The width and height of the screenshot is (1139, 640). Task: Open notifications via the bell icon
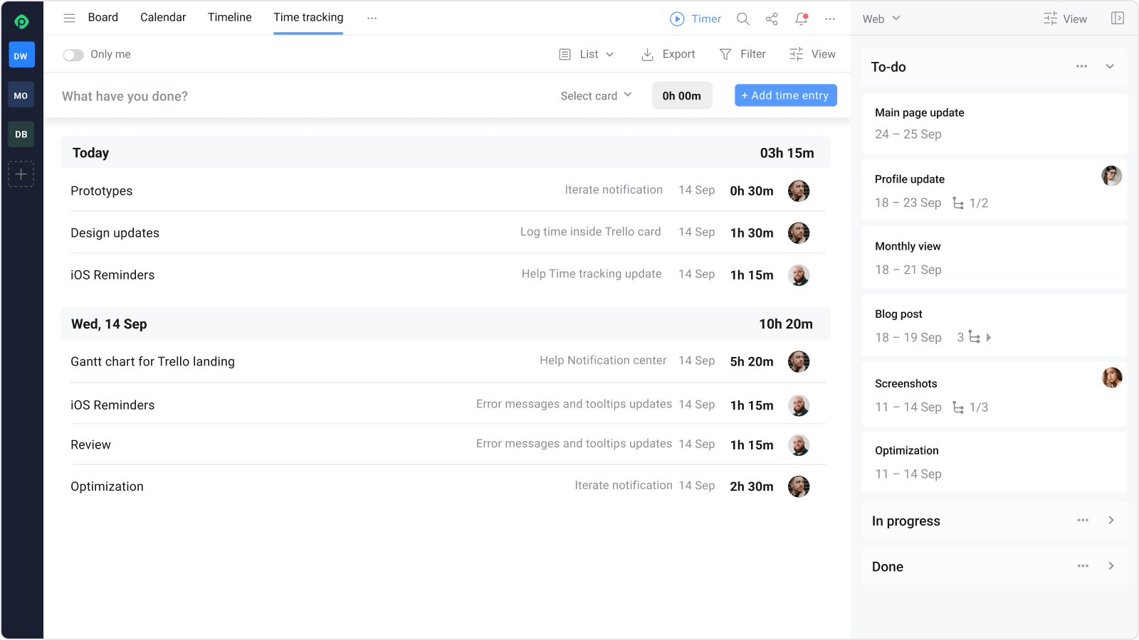(800, 19)
